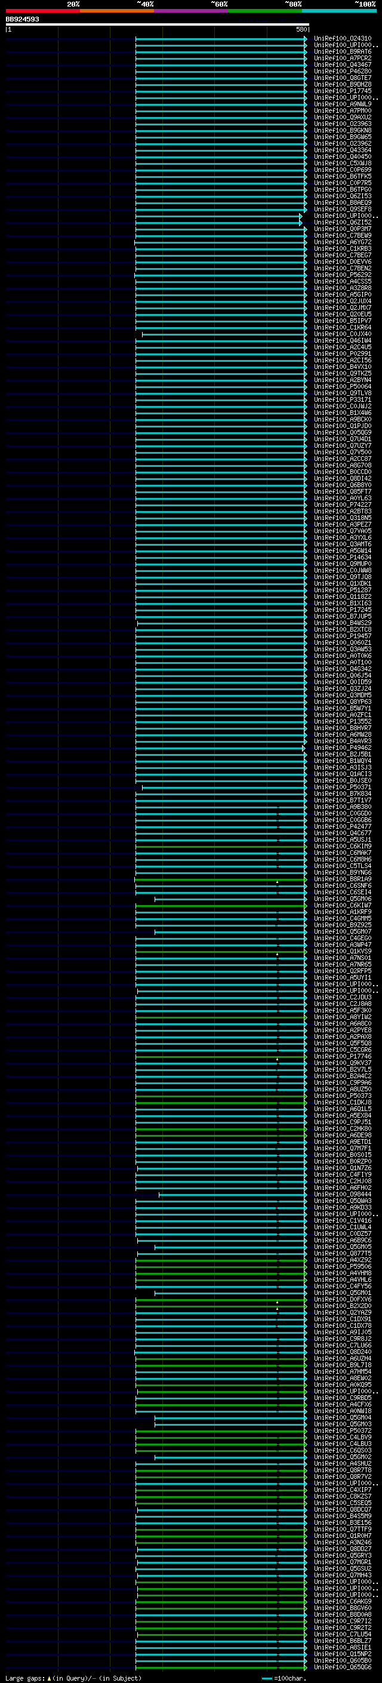Image resolution: width=382 pixels, height=1683 pixels.
Task: Select hit label UniRef100_Q40450
Action: (x=342, y=157)
